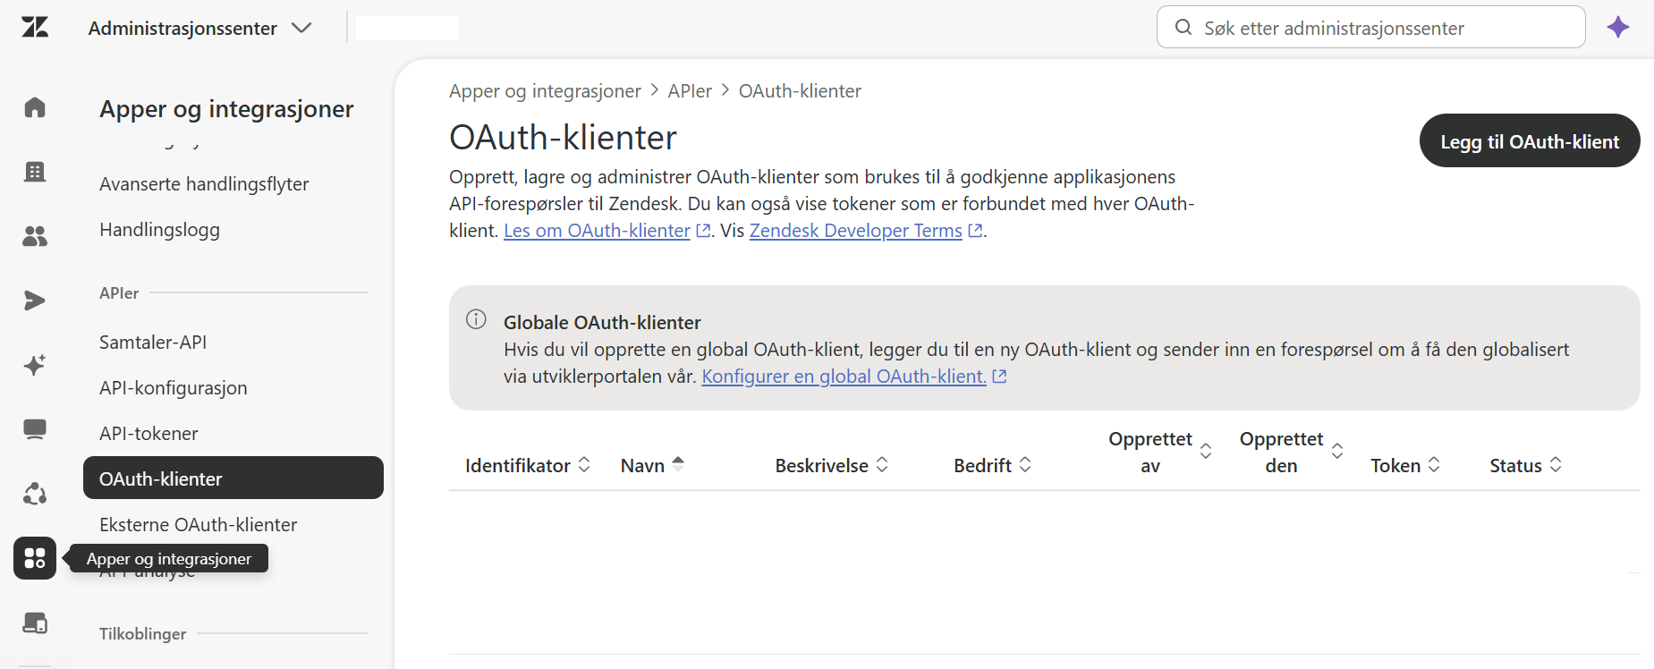Image resolution: width=1654 pixels, height=669 pixels.
Task: Click the Legg til OAuth-klient button
Action: click(1530, 140)
